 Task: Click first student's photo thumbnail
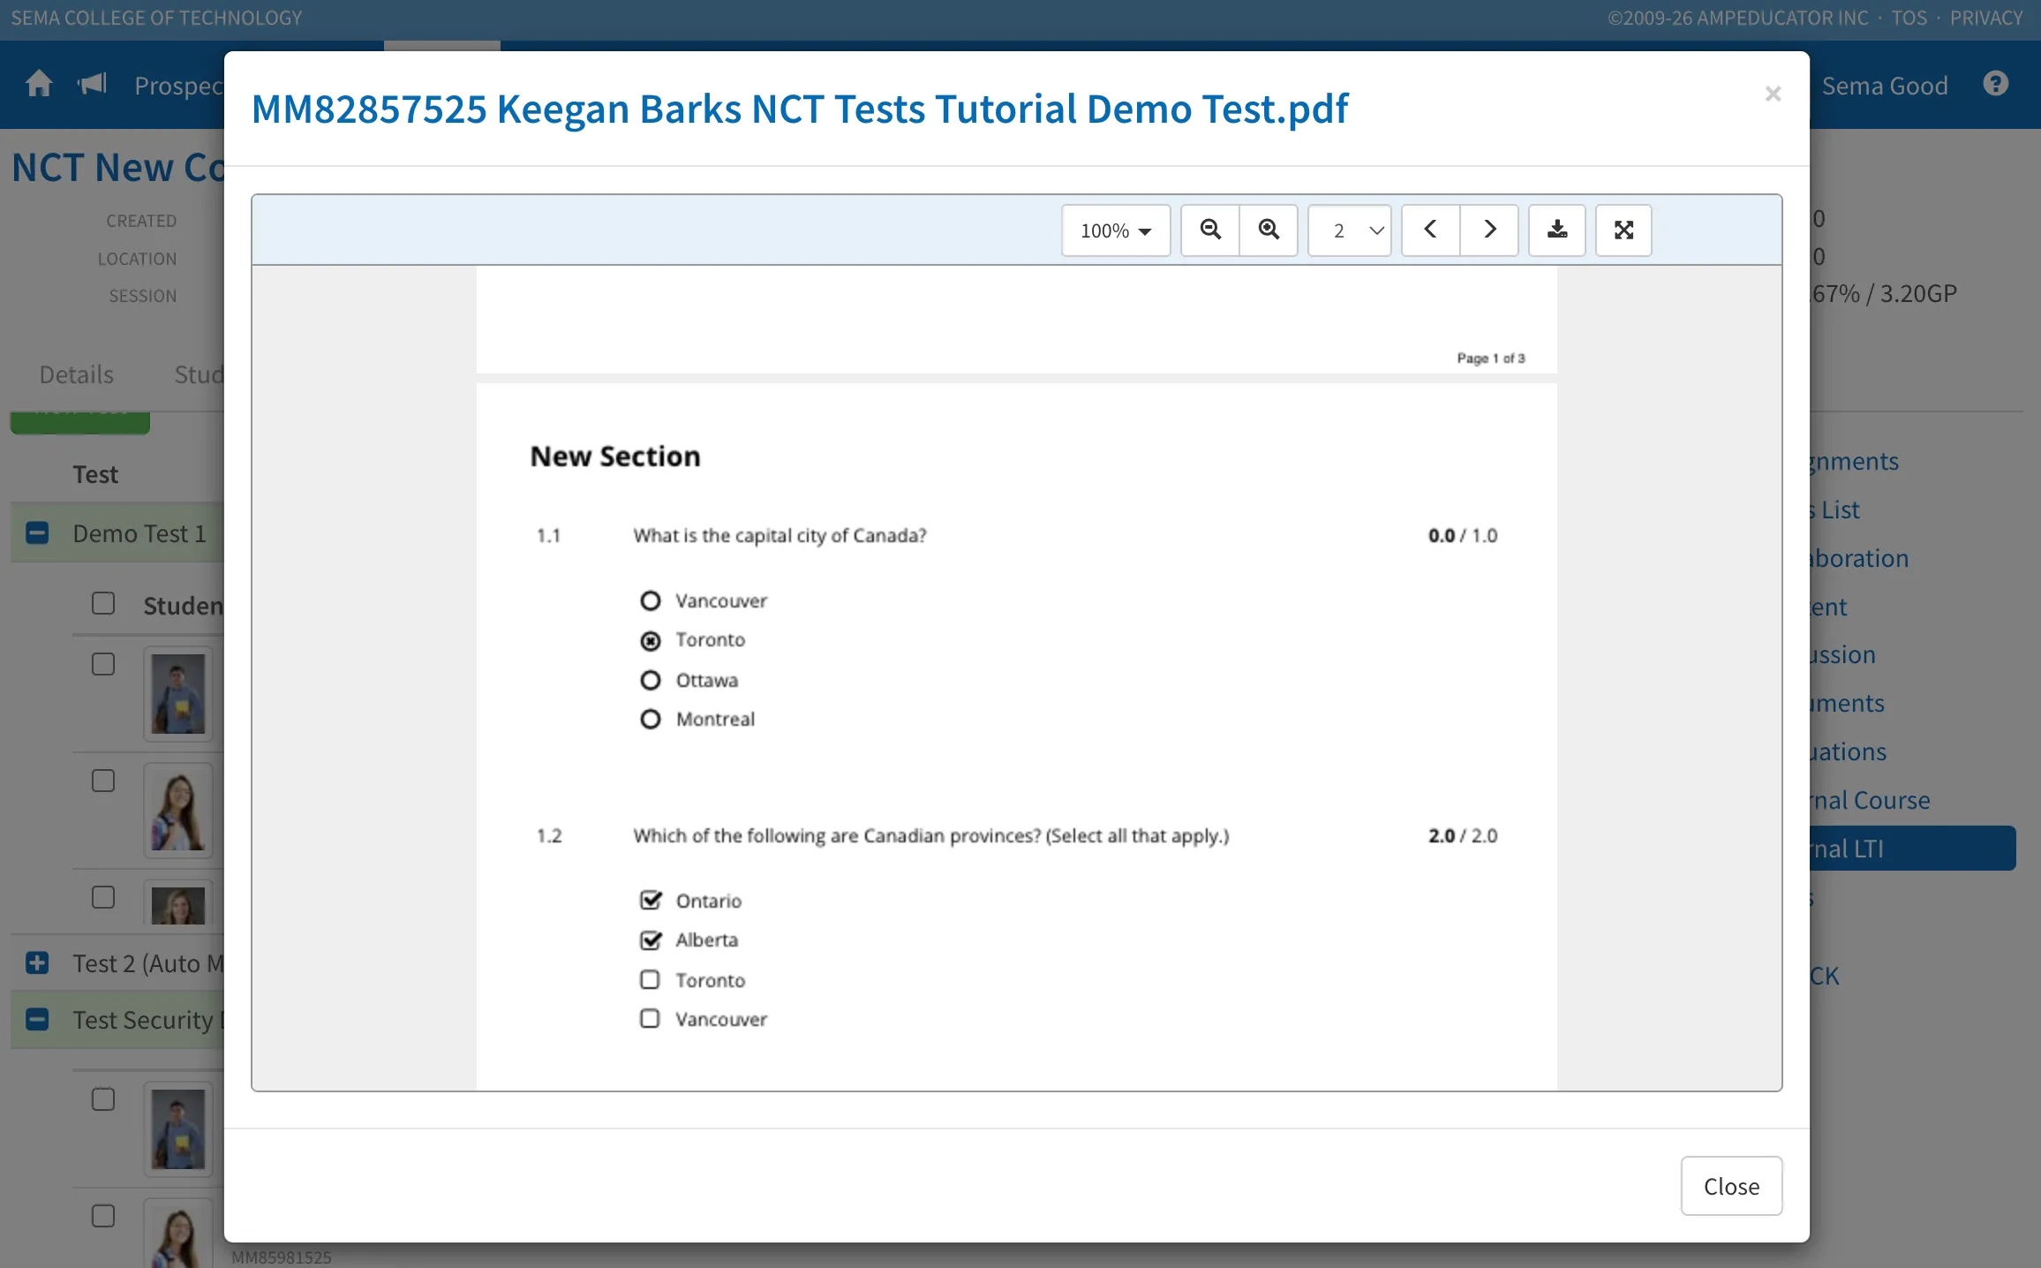click(178, 694)
